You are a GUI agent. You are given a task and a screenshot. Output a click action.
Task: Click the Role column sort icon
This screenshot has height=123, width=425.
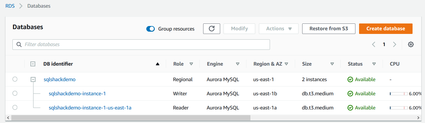(191, 64)
